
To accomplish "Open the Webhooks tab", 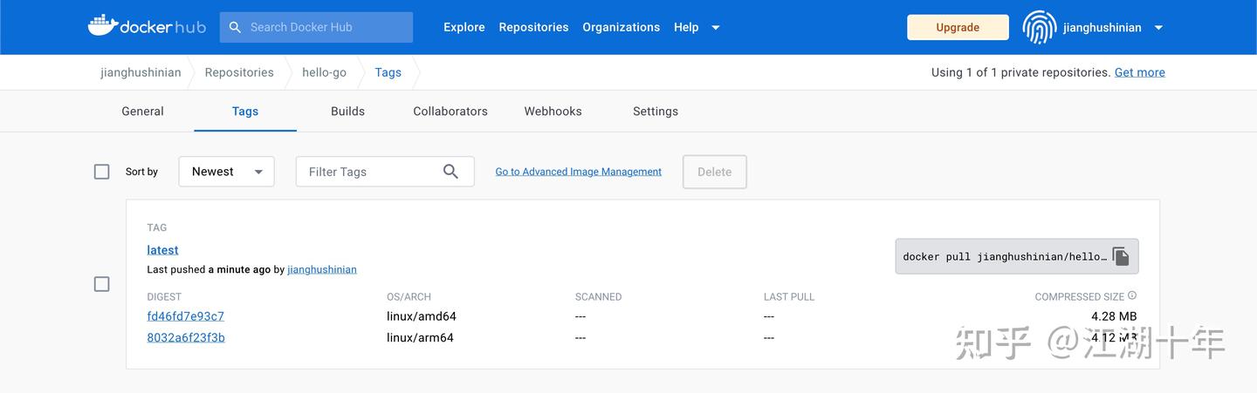I will (553, 112).
